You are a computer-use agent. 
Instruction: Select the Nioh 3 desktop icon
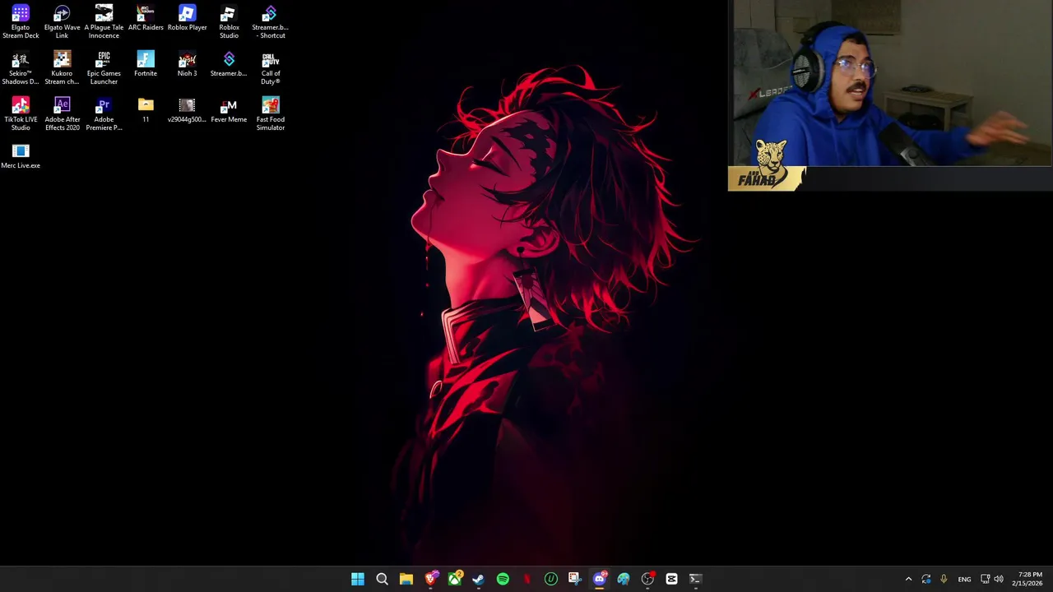coord(187,64)
